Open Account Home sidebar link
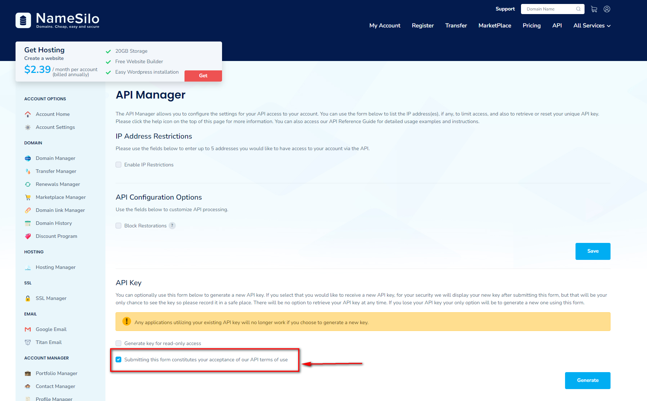This screenshot has height=401, width=647. click(x=53, y=114)
